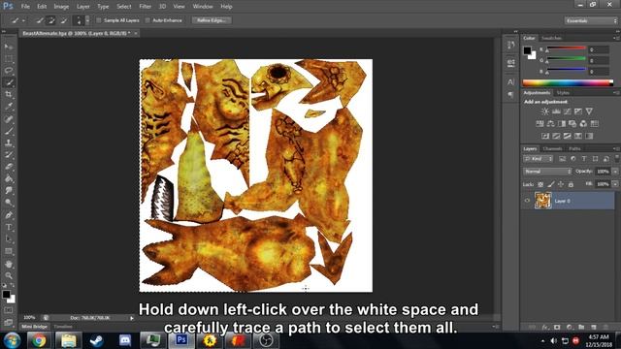Image resolution: width=621 pixels, height=349 pixels.
Task: Select the Move tool
Action: tap(9, 47)
